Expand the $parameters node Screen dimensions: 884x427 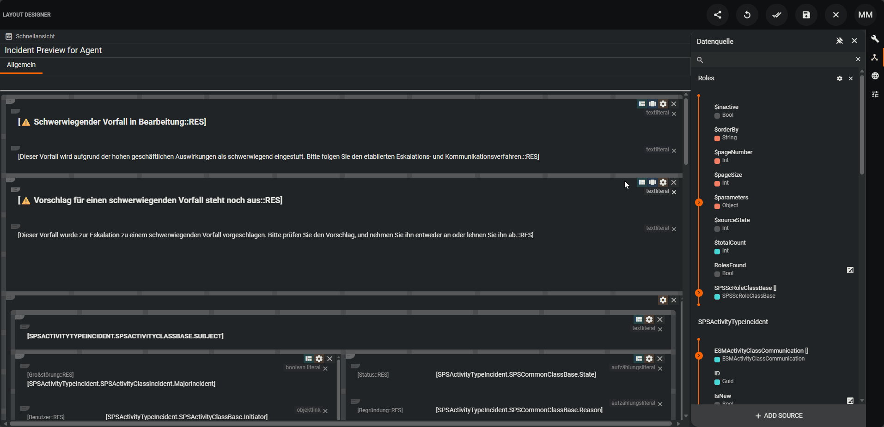(699, 202)
